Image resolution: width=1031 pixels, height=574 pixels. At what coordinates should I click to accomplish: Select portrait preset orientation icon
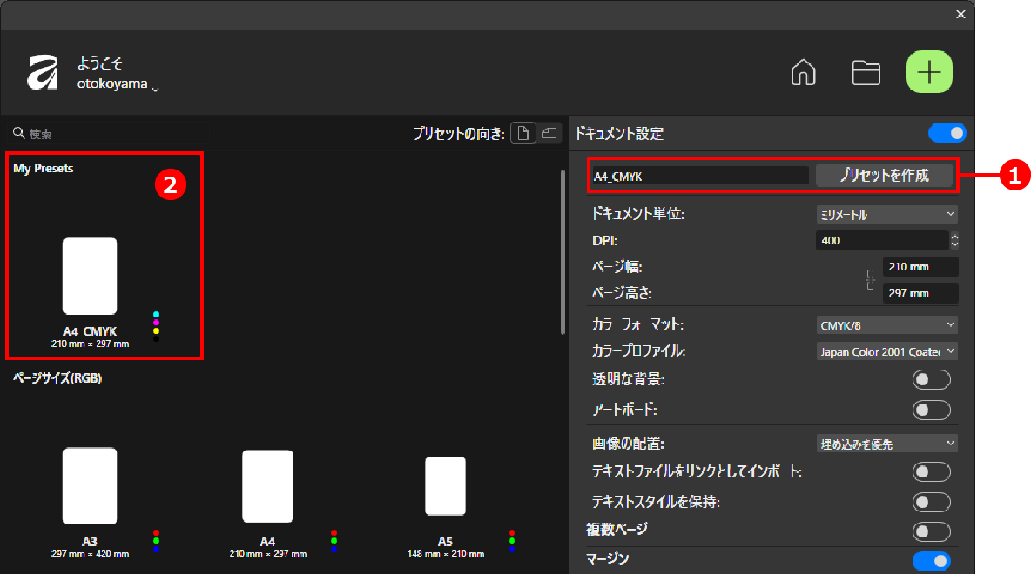pyautogui.click(x=522, y=133)
